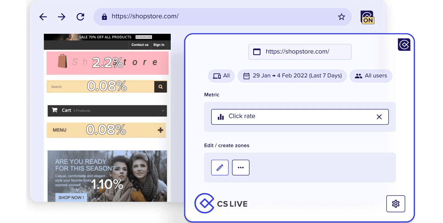
Task: Open the date range 29 Jan–4 Feb selector
Action: tap(292, 76)
